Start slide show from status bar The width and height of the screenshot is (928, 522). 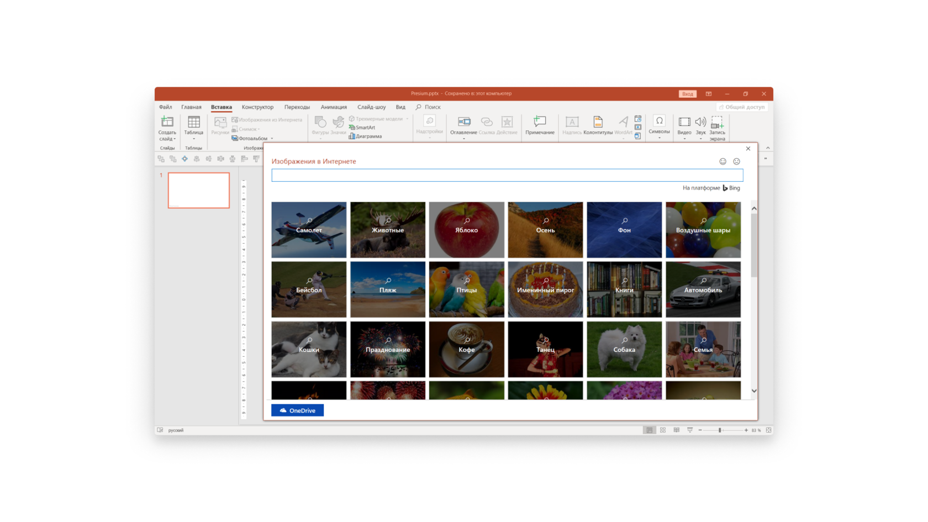pyautogui.click(x=690, y=430)
